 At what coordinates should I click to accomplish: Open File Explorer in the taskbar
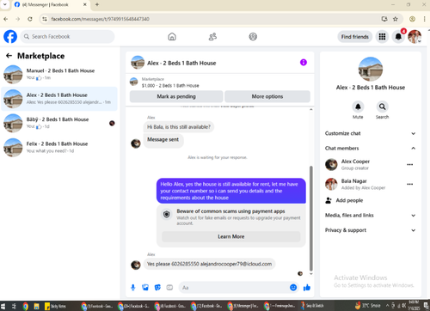(x=36, y=306)
